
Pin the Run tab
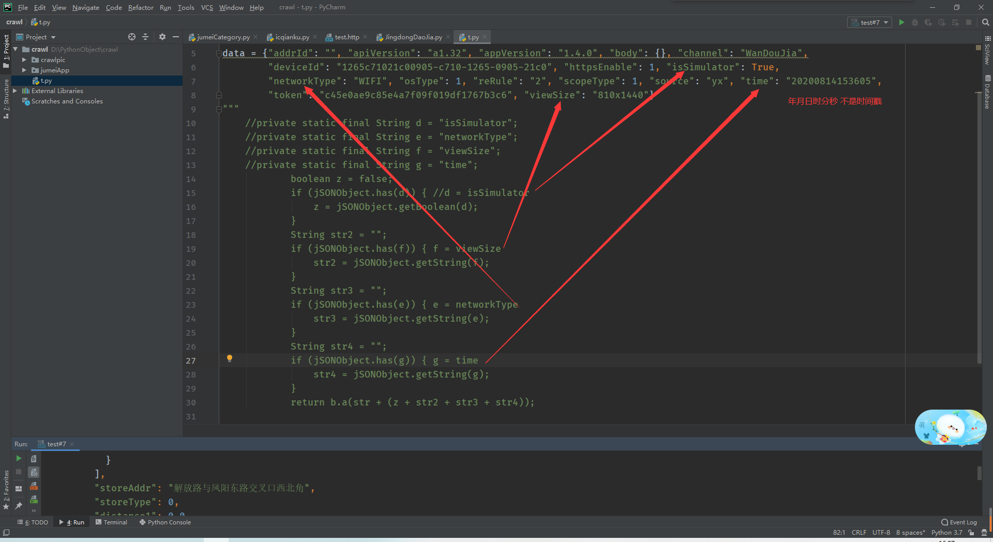coord(19,505)
